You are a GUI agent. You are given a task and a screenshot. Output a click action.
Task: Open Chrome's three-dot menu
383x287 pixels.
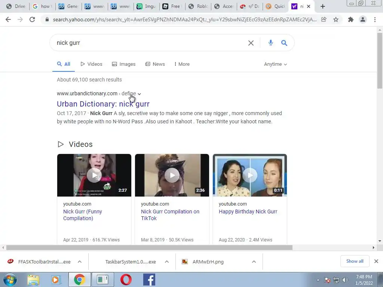(x=375, y=19)
